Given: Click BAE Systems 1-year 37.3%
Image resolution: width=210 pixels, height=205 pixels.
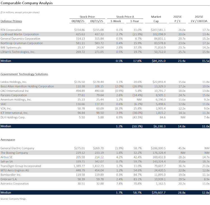Looking at the screenshot, I should [x=137, y=47].
